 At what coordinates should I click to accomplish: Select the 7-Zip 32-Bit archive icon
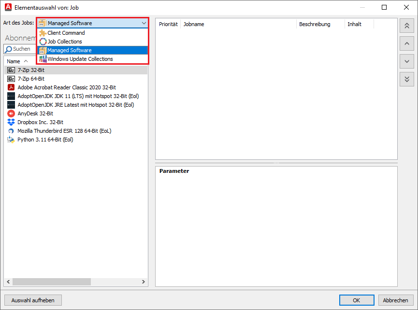click(11, 70)
